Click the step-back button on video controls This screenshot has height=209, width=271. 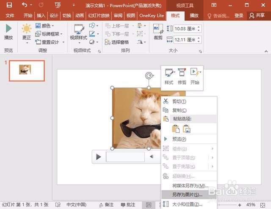152,156
